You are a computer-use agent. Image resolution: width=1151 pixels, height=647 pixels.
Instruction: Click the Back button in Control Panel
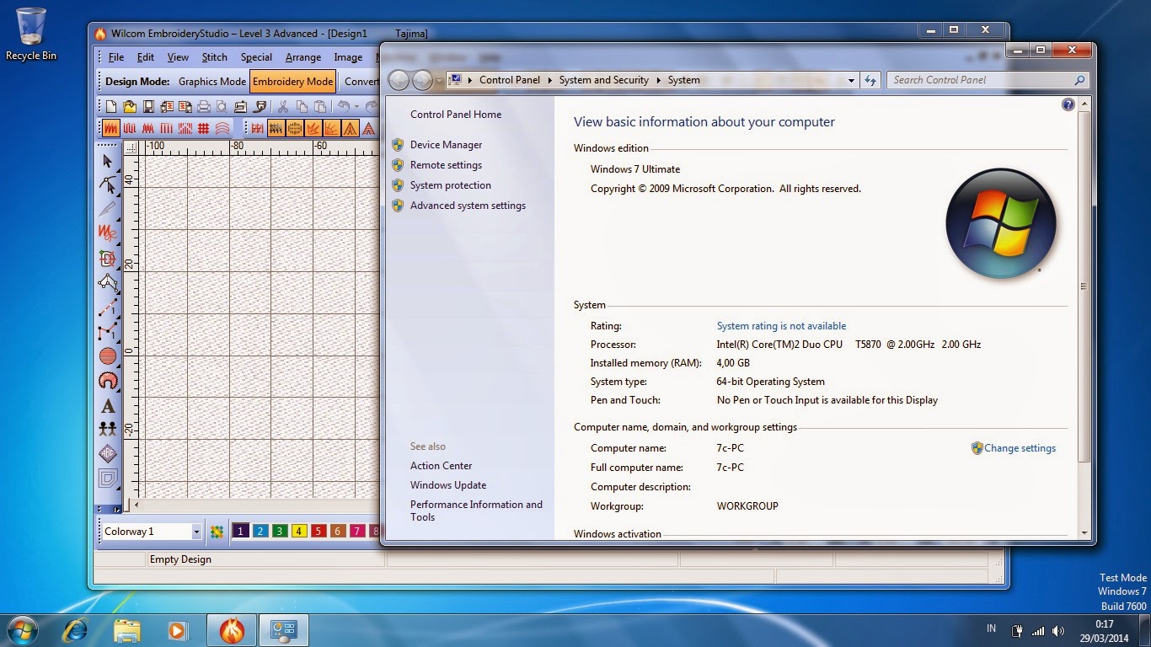(x=399, y=80)
